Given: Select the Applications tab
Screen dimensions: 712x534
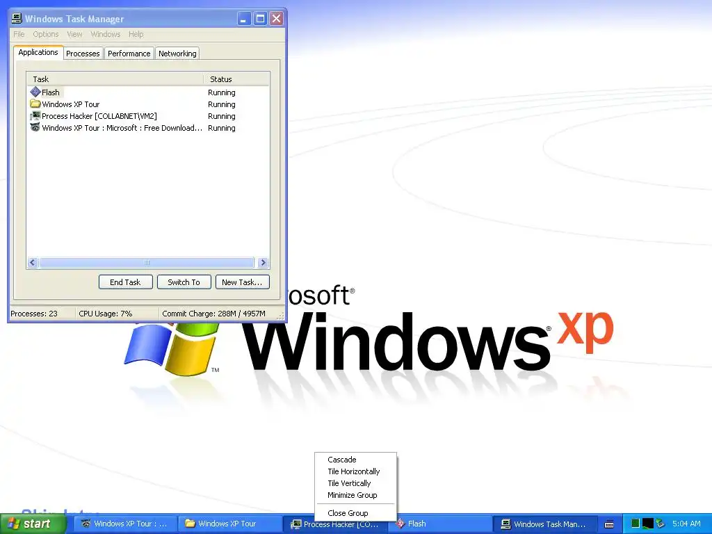Looking at the screenshot, I should tap(38, 52).
